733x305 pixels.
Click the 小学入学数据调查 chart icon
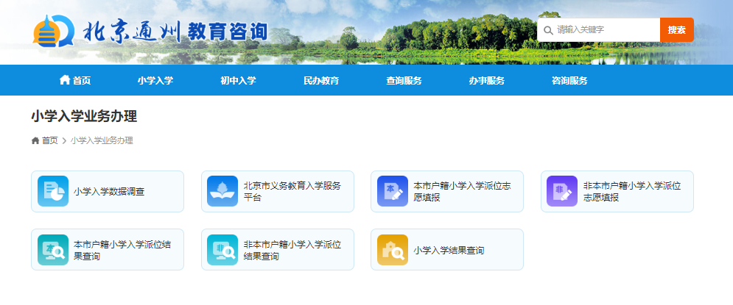pyautogui.click(x=53, y=191)
